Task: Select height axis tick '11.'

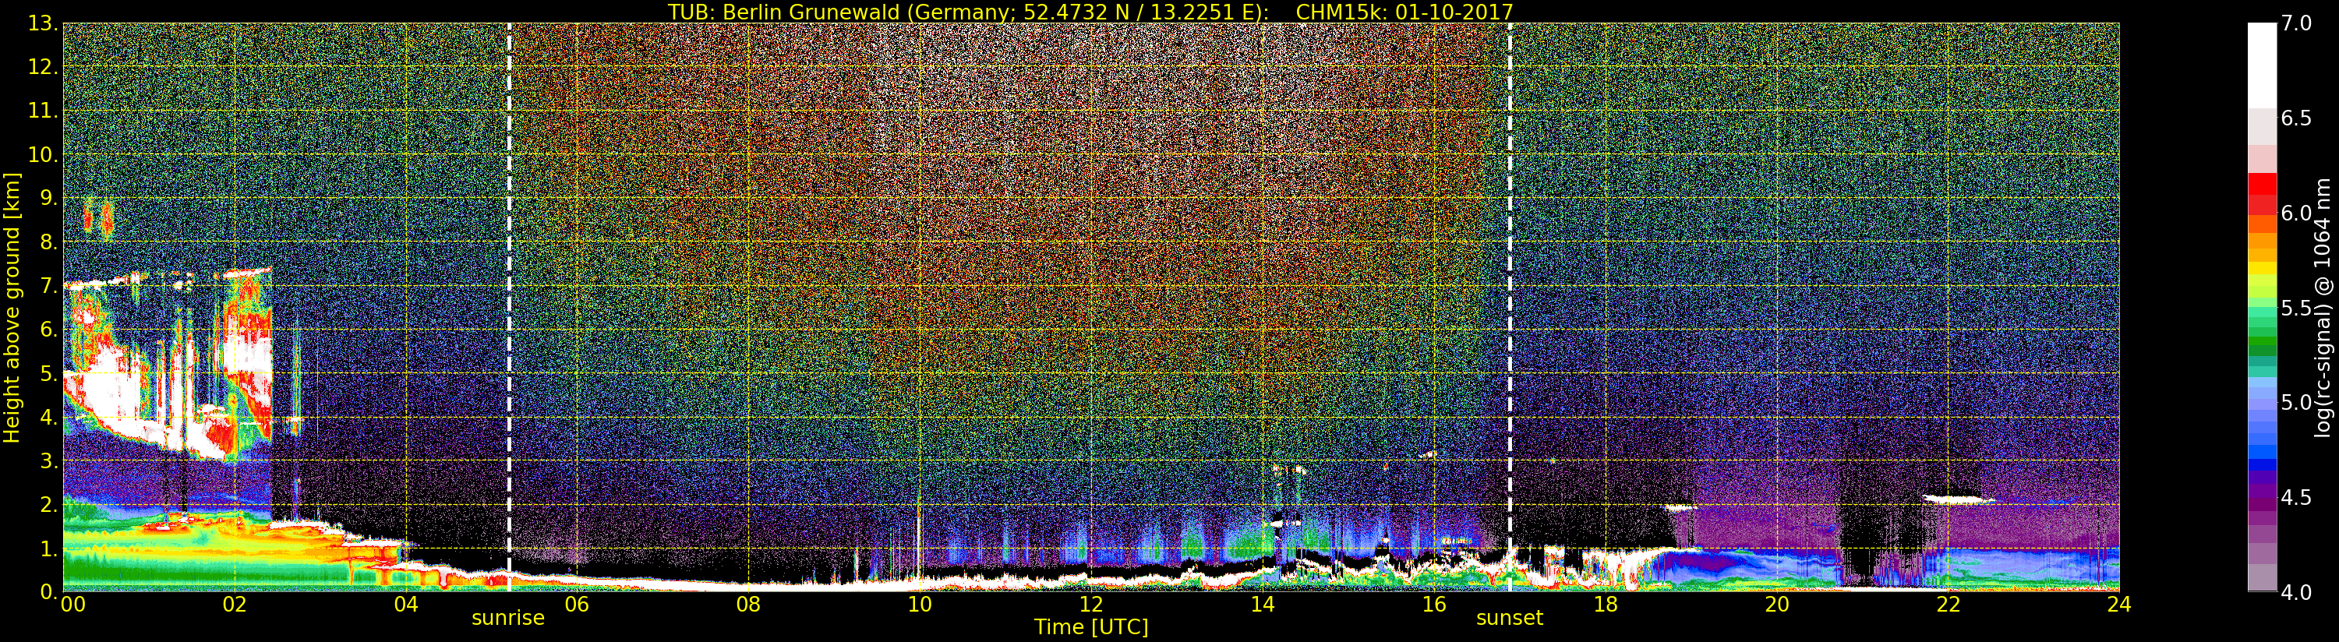Action: 43,111
